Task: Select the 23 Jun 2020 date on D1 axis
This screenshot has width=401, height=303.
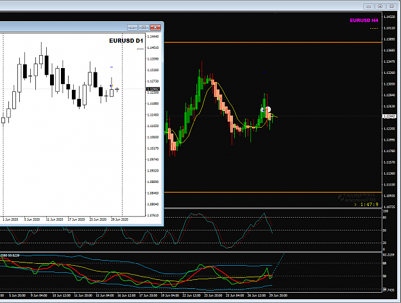Action: point(98,220)
